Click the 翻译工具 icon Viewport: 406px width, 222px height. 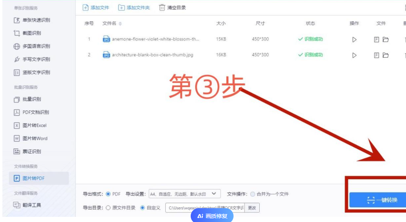(x=17, y=205)
